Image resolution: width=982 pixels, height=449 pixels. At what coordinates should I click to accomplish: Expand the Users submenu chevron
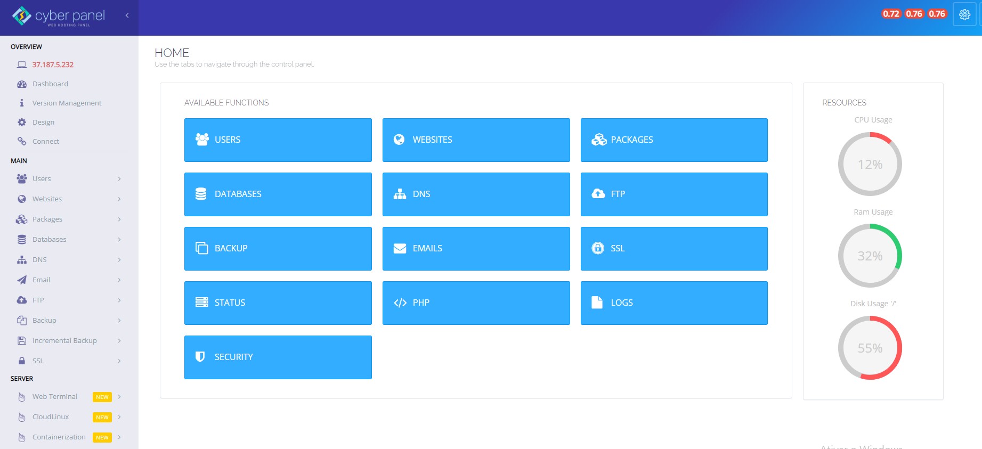[119, 179]
